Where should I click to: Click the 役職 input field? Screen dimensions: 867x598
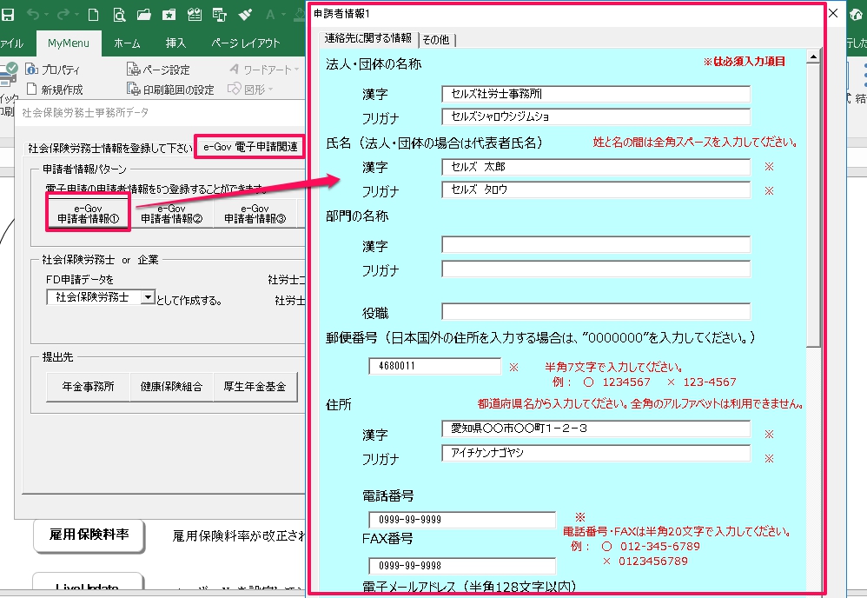coord(596,311)
